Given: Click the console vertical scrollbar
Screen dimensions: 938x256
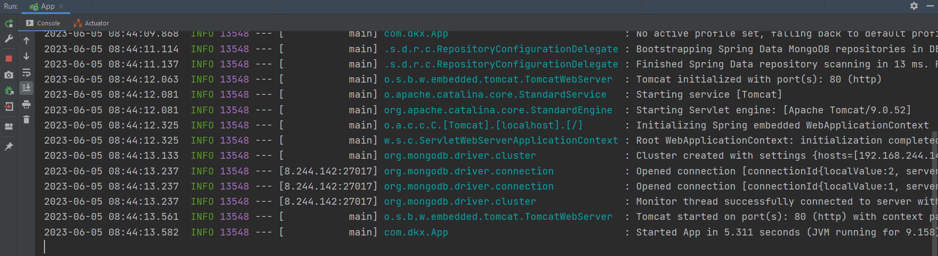Looking at the screenshot, I should 935,193.
